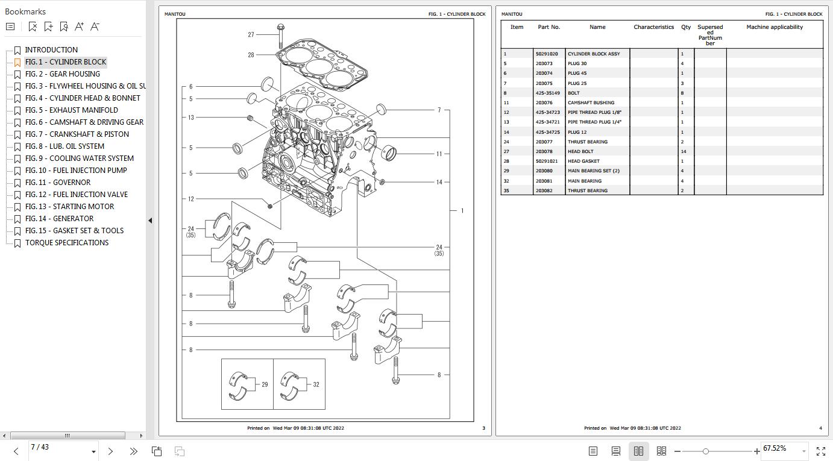Click the bookmark icon beside INTRODUCTION

tap(17, 50)
